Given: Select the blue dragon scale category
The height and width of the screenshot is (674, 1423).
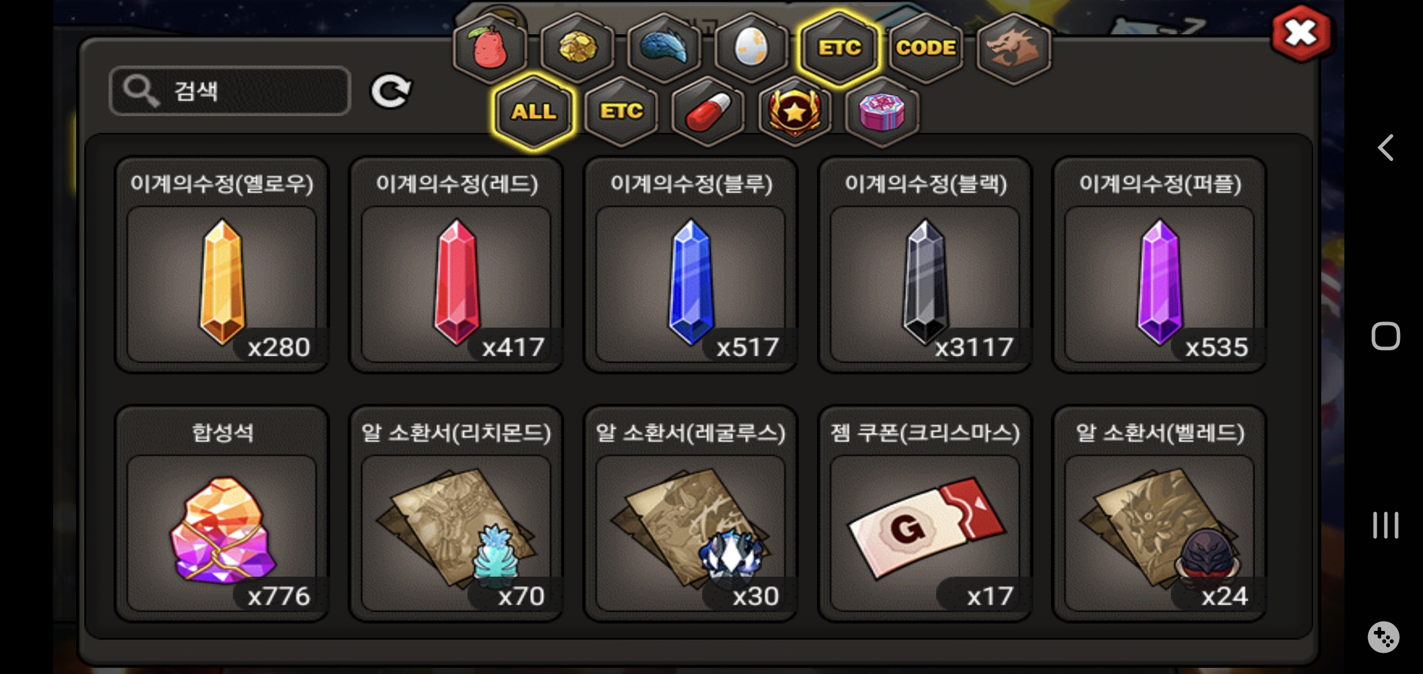Looking at the screenshot, I should point(664,48).
